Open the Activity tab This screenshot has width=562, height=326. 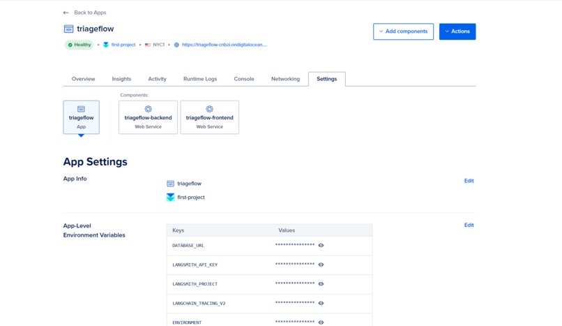[x=158, y=79]
